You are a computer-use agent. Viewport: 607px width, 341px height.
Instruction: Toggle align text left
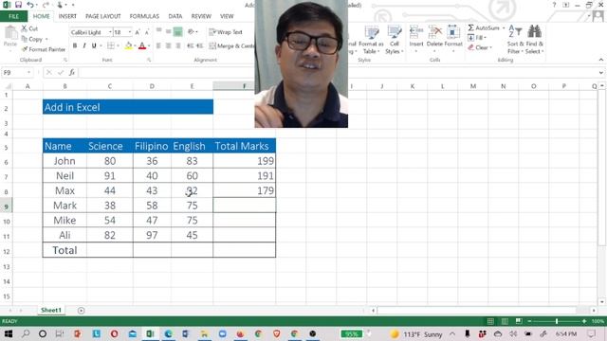tap(158, 46)
